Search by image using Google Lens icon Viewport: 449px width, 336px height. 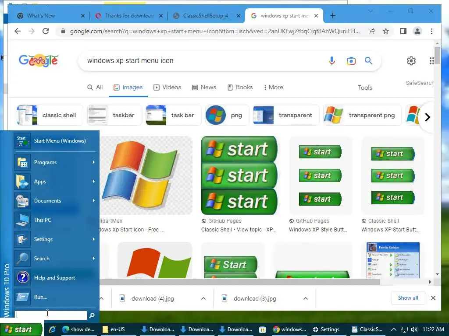351,60
